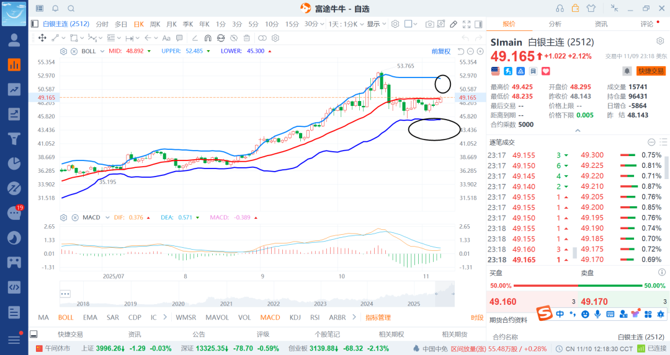Screen dimensions: 670x355
Task: Click the tick list scrollbar thumb
Action: tap(574, 253)
